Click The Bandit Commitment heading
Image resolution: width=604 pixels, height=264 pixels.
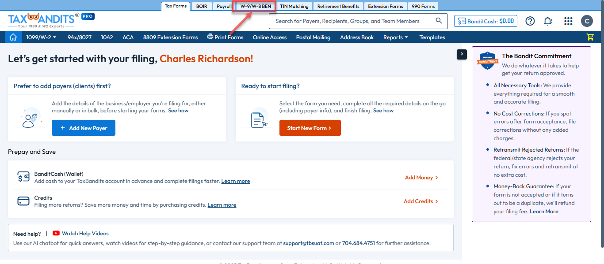[x=536, y=56]
